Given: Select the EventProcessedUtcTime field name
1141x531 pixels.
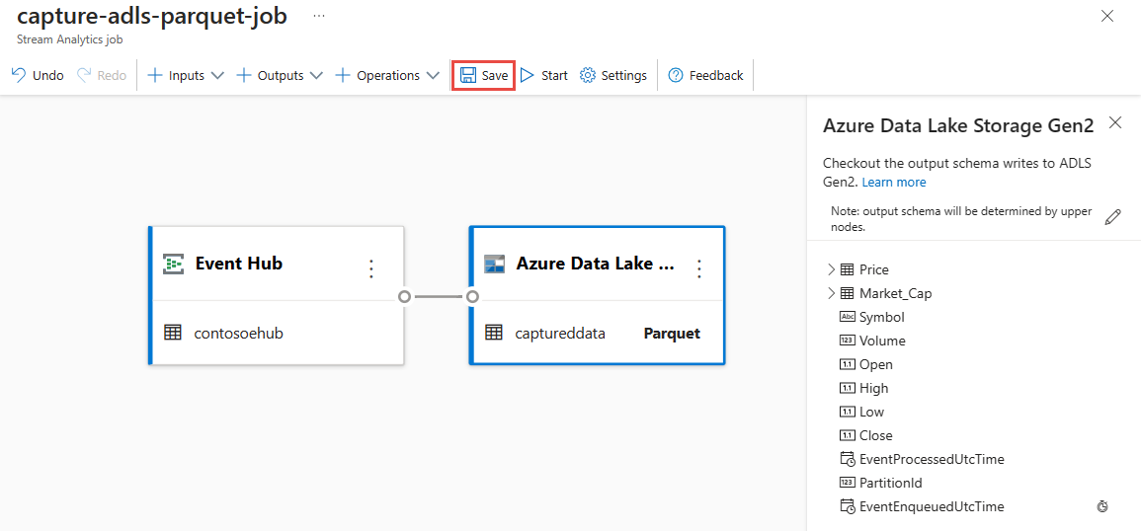Looking at the screenshot, I should pos(933,459).
